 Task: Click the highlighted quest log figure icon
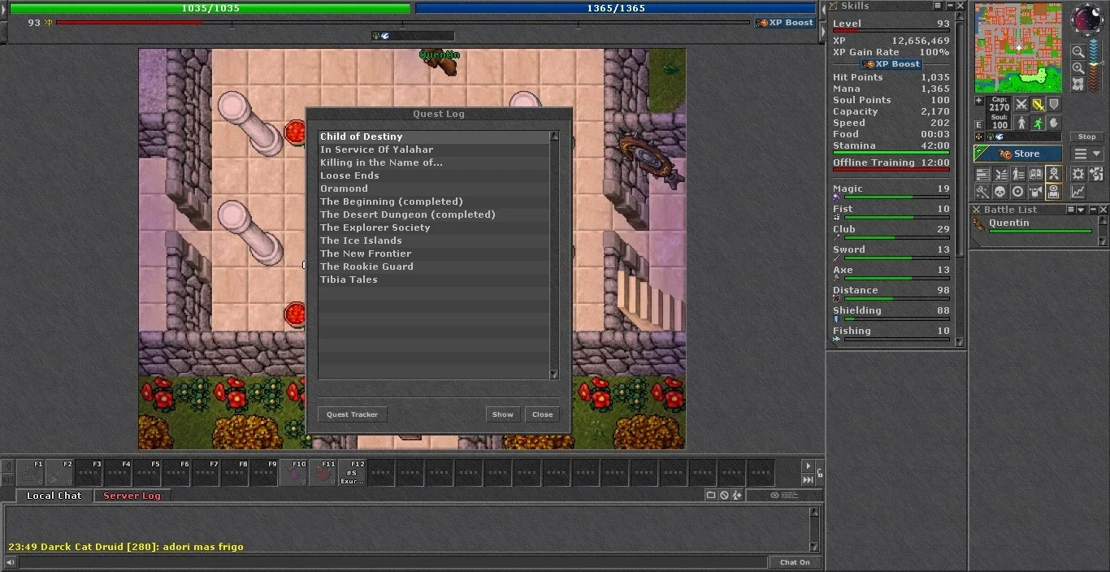tap(1054, 174)
